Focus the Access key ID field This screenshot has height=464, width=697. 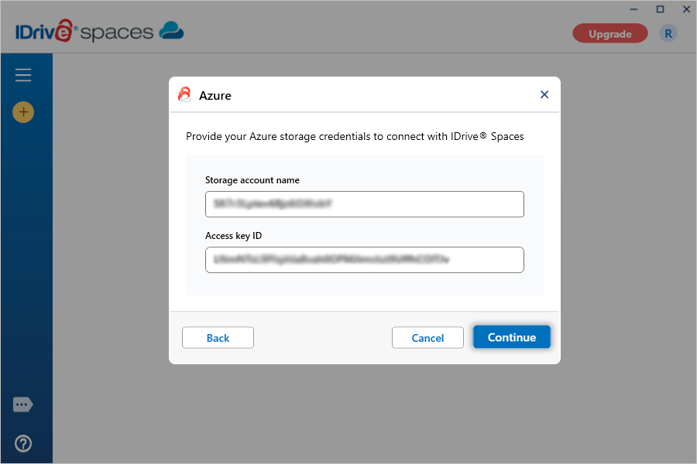365,260
